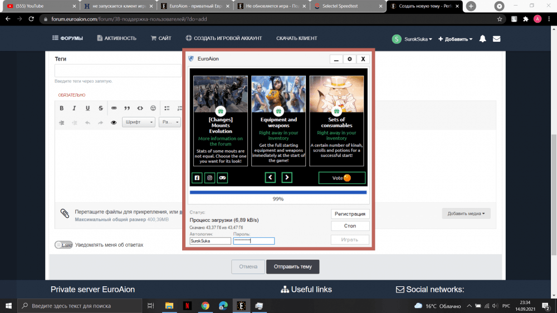Image resolution: width=557 pixels, height=313 pixels.
Task: Open the АКТИВНОСТЬ navigation menu item
Action: [116, 38]
